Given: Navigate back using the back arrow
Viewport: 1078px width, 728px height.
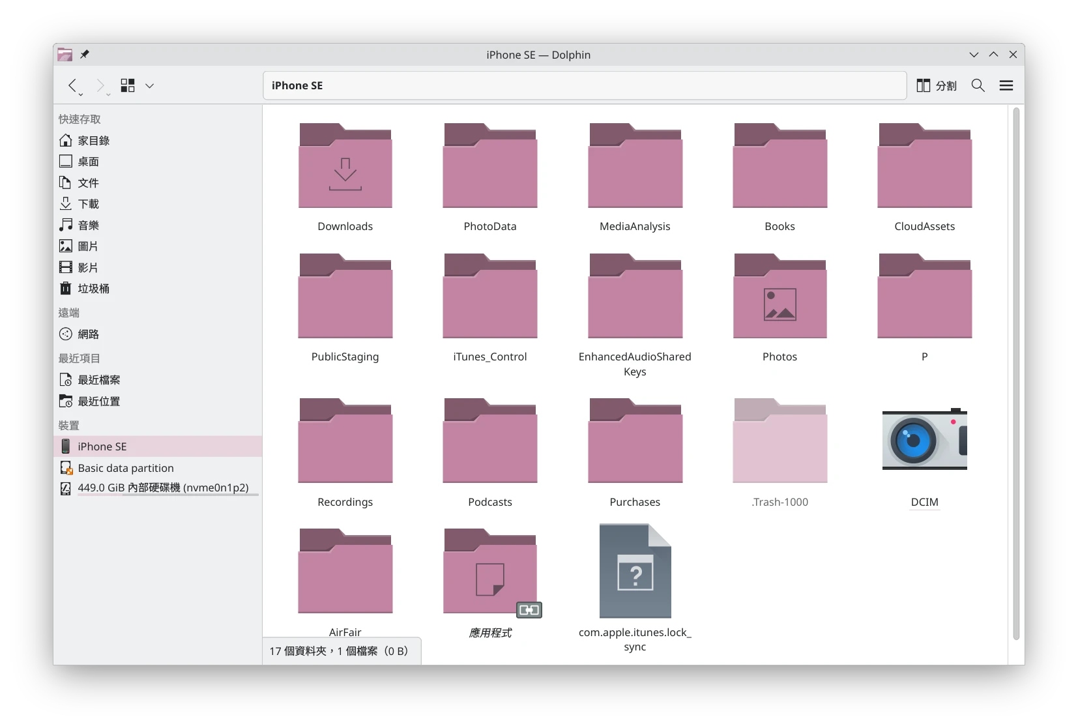Looking at the screenshot, I should click(x=74, y=85).
